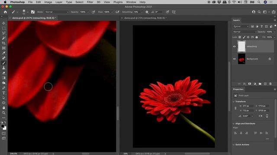Flip vertical in Properties Transform

tap(267, 116)
